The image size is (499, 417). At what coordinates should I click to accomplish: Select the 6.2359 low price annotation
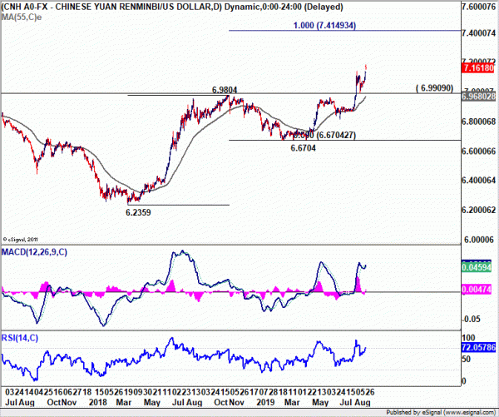point(138,212)
